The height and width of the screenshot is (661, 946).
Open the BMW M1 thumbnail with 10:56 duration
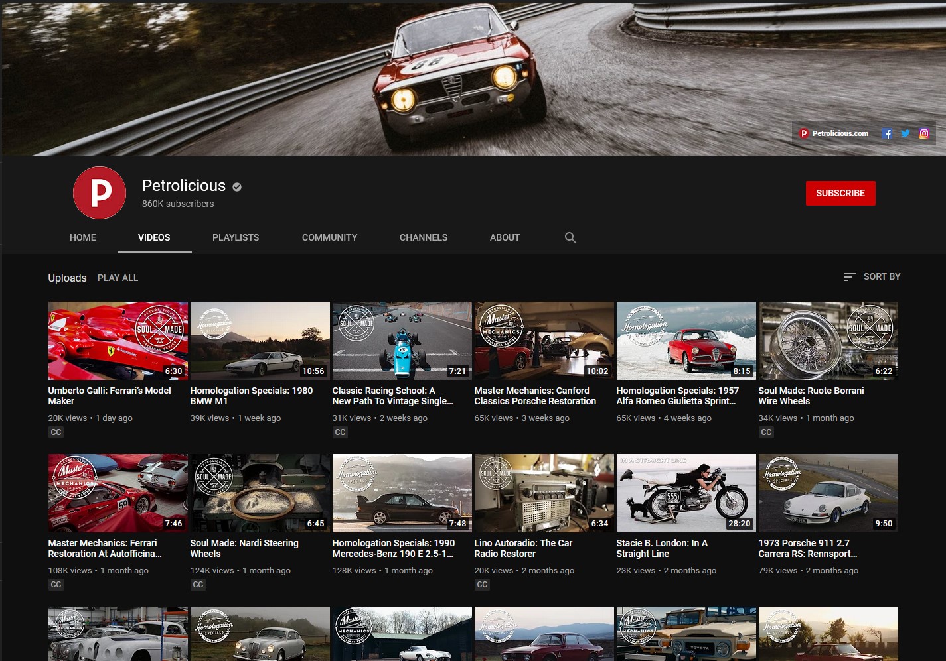(x=260, y=341)
